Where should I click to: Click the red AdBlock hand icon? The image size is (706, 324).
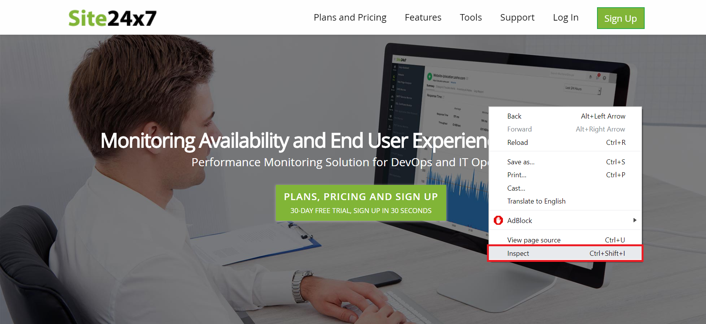(x=498, y=220)
